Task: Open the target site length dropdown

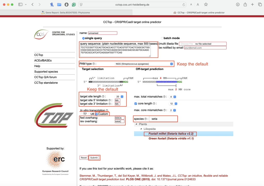Action: pos(120,97)
